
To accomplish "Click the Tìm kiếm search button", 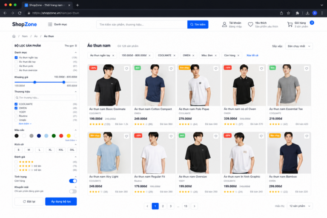I will pos(198,24).
